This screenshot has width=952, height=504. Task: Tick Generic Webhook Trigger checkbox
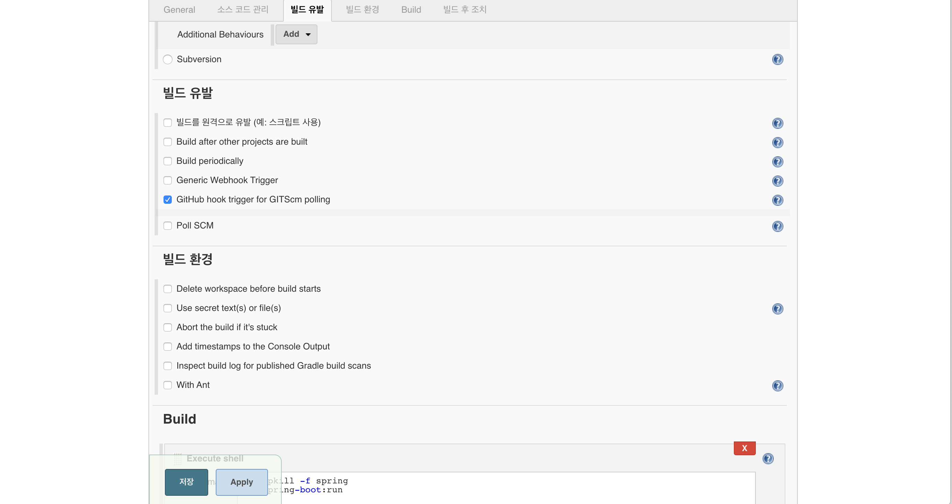(x=167, y=180)
